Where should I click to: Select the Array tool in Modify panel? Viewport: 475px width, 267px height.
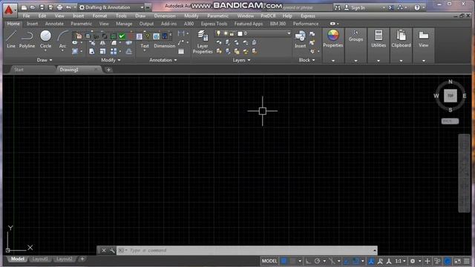coord(114,51)
